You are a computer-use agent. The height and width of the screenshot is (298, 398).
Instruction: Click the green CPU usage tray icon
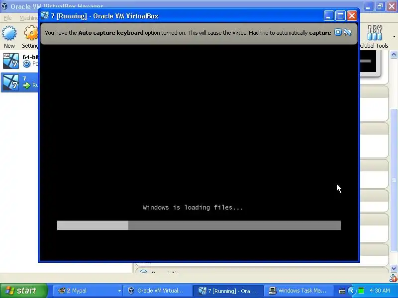coord(361,291)
